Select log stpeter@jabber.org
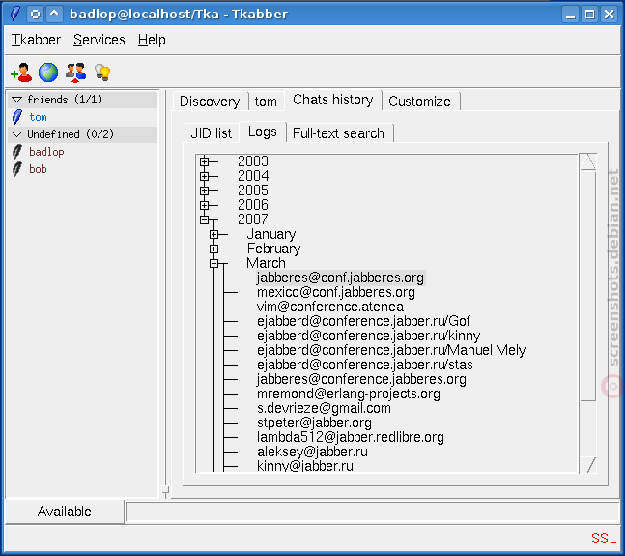Viewport: 625px width, 556px height. 315,423
